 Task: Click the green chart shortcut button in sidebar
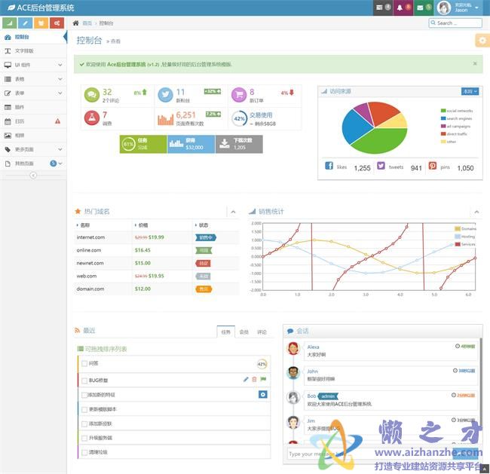pyautogui.click(x=9, y=23)
